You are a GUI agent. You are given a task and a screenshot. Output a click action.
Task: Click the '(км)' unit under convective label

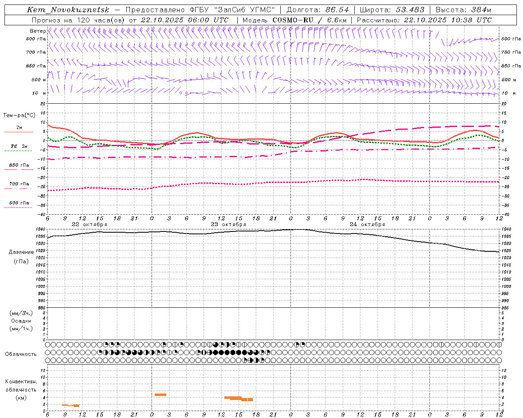pos(21,398)
